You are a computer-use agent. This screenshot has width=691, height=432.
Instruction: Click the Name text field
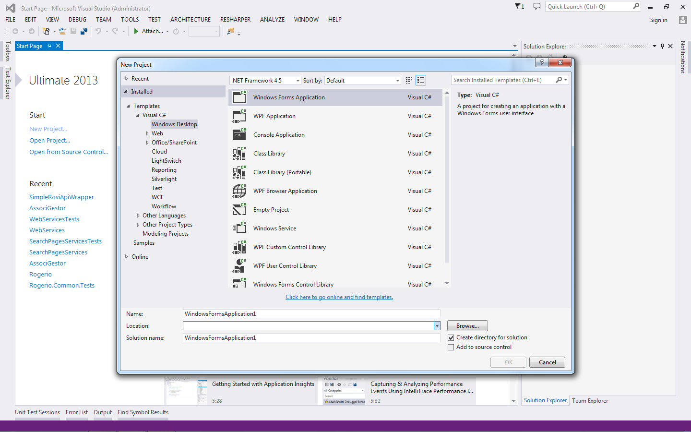coord(311,314)
